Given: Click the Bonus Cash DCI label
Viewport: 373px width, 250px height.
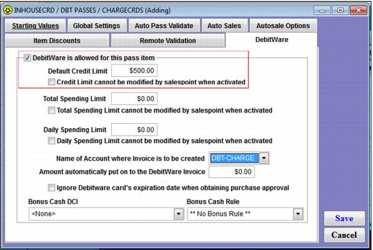Looking at the screenshot, I should [x=53, y=201].
